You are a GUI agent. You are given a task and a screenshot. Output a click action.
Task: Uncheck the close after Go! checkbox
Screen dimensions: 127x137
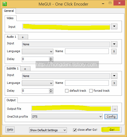point(75,130)
